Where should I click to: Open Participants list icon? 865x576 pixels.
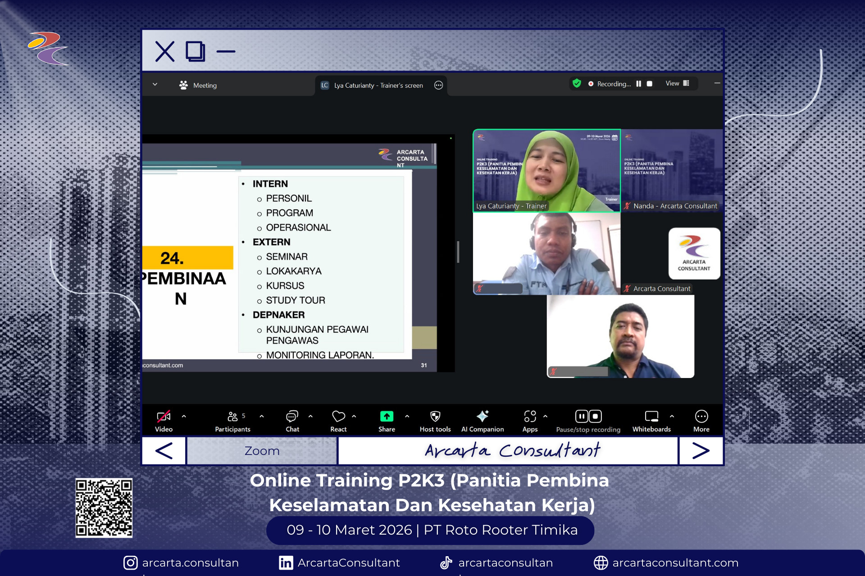pos(232,417)
